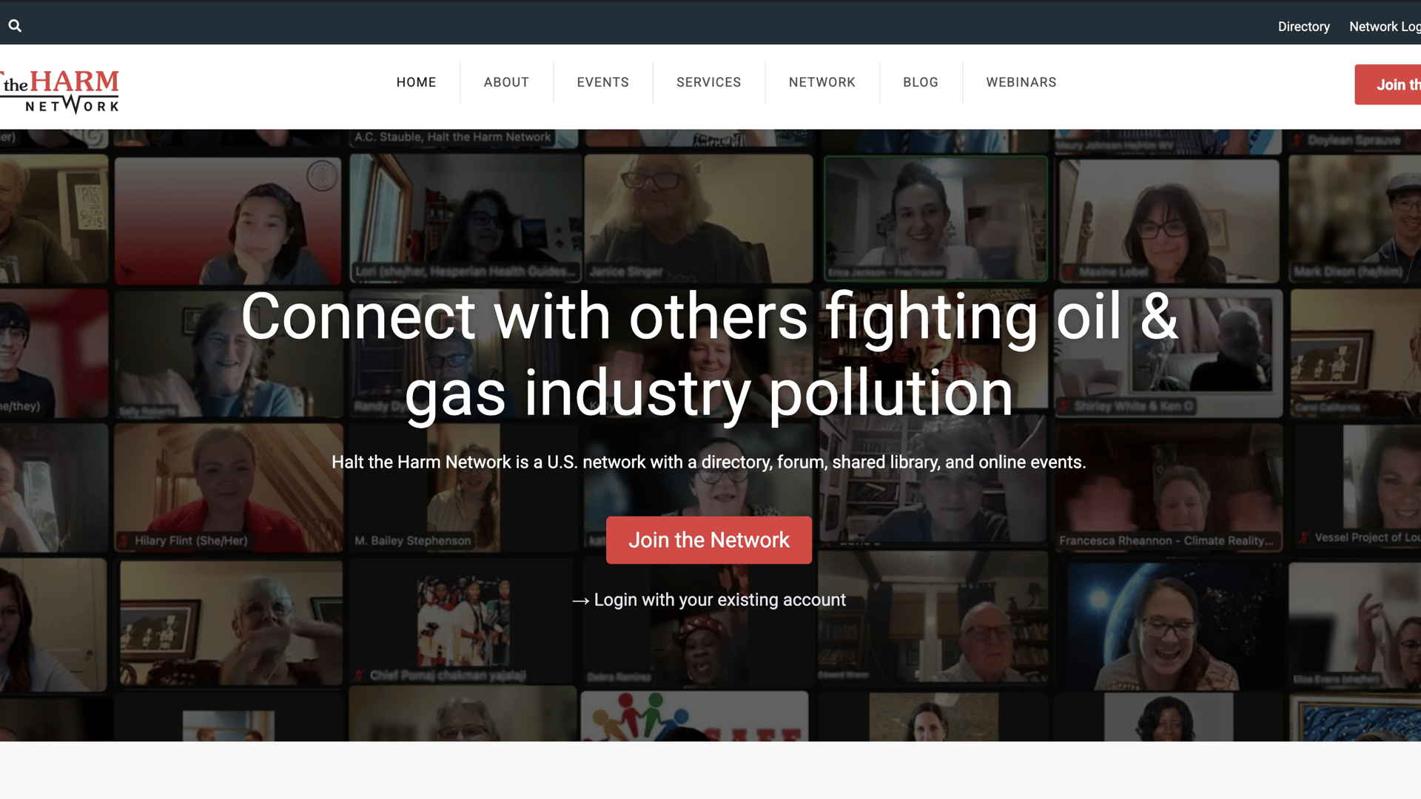The image size is (1421, 799).
Task: Open the WEBINARS menu item
Action: [1021, 82]
